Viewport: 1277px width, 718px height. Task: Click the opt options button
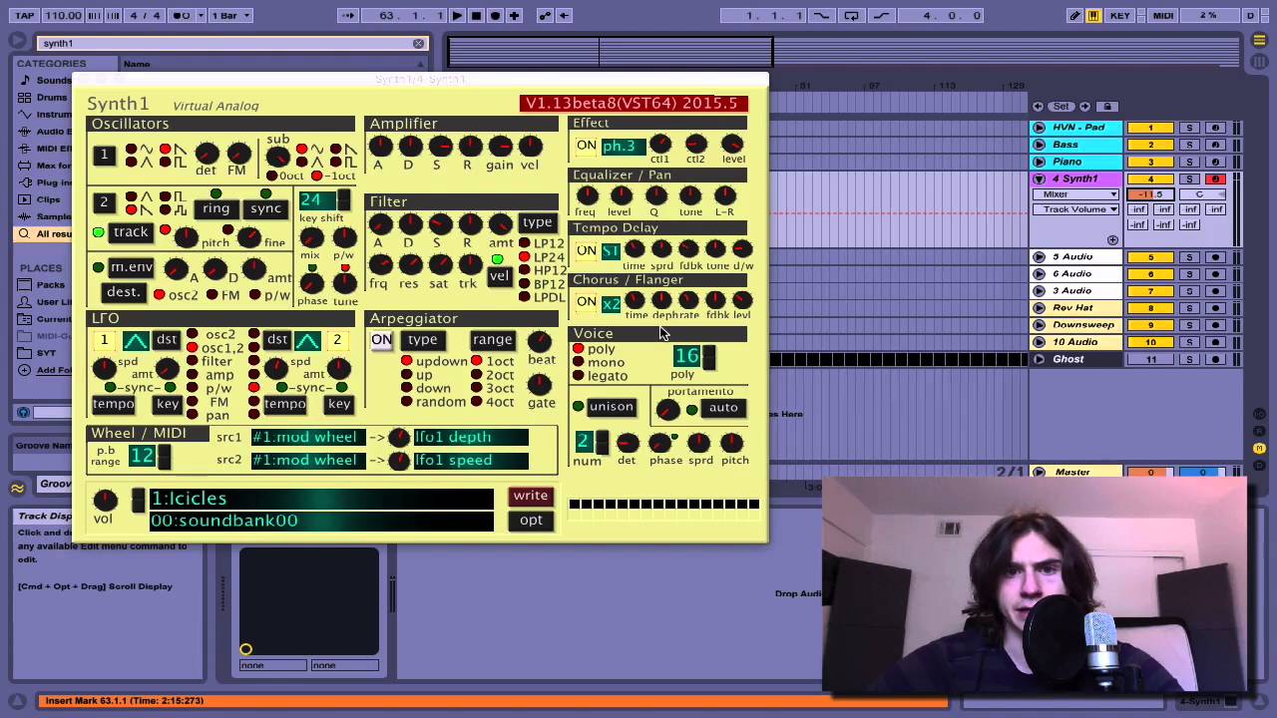click(x=531, y=520)
